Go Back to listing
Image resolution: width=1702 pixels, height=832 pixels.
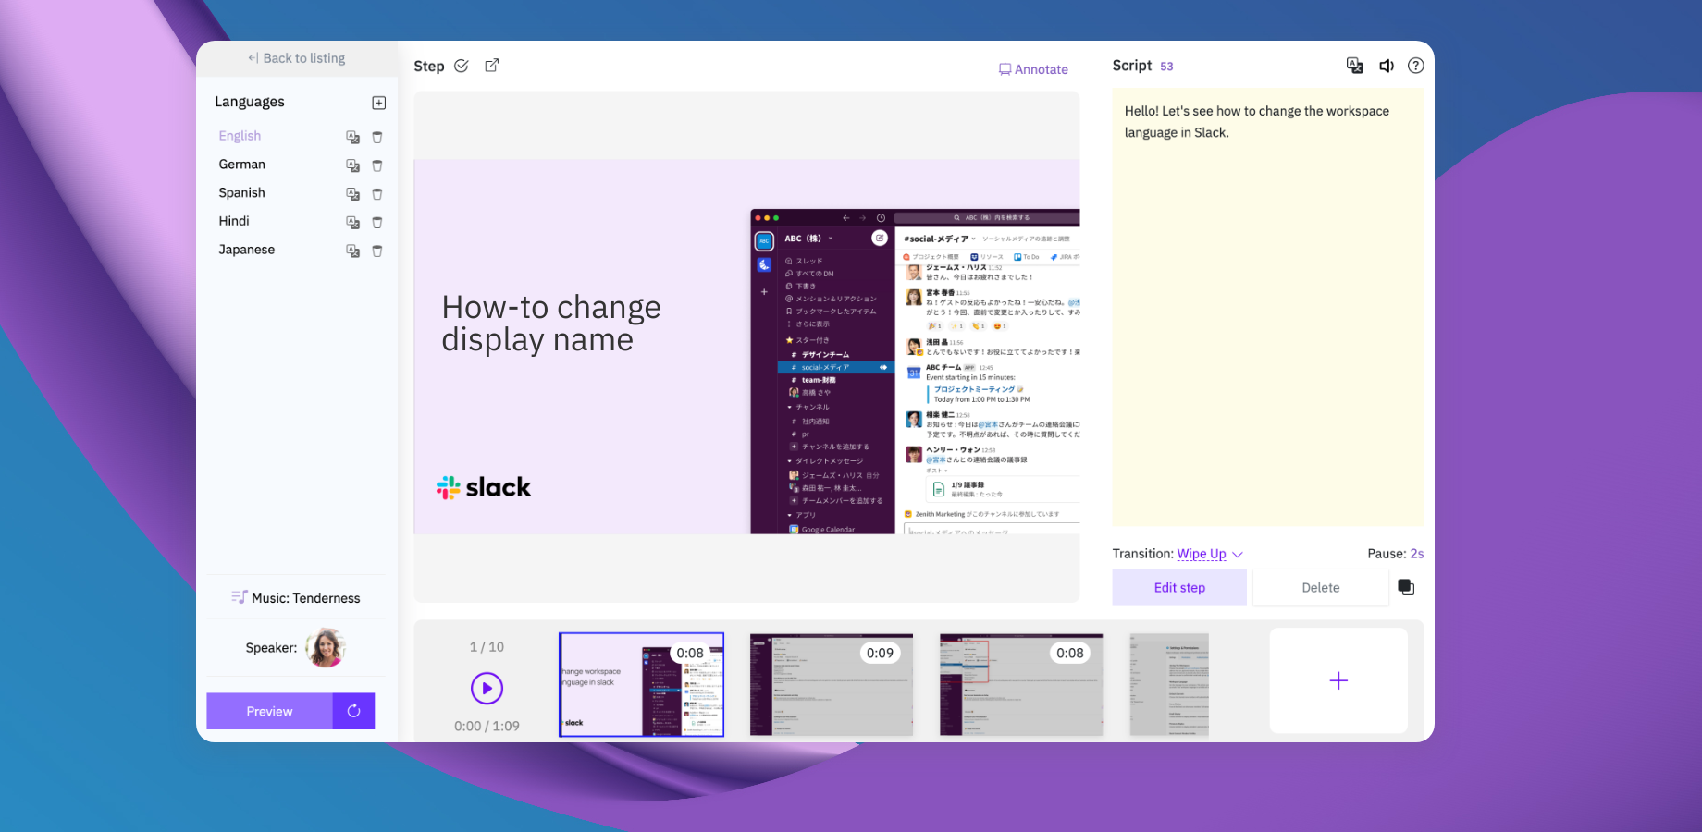(x=296, y=58)
